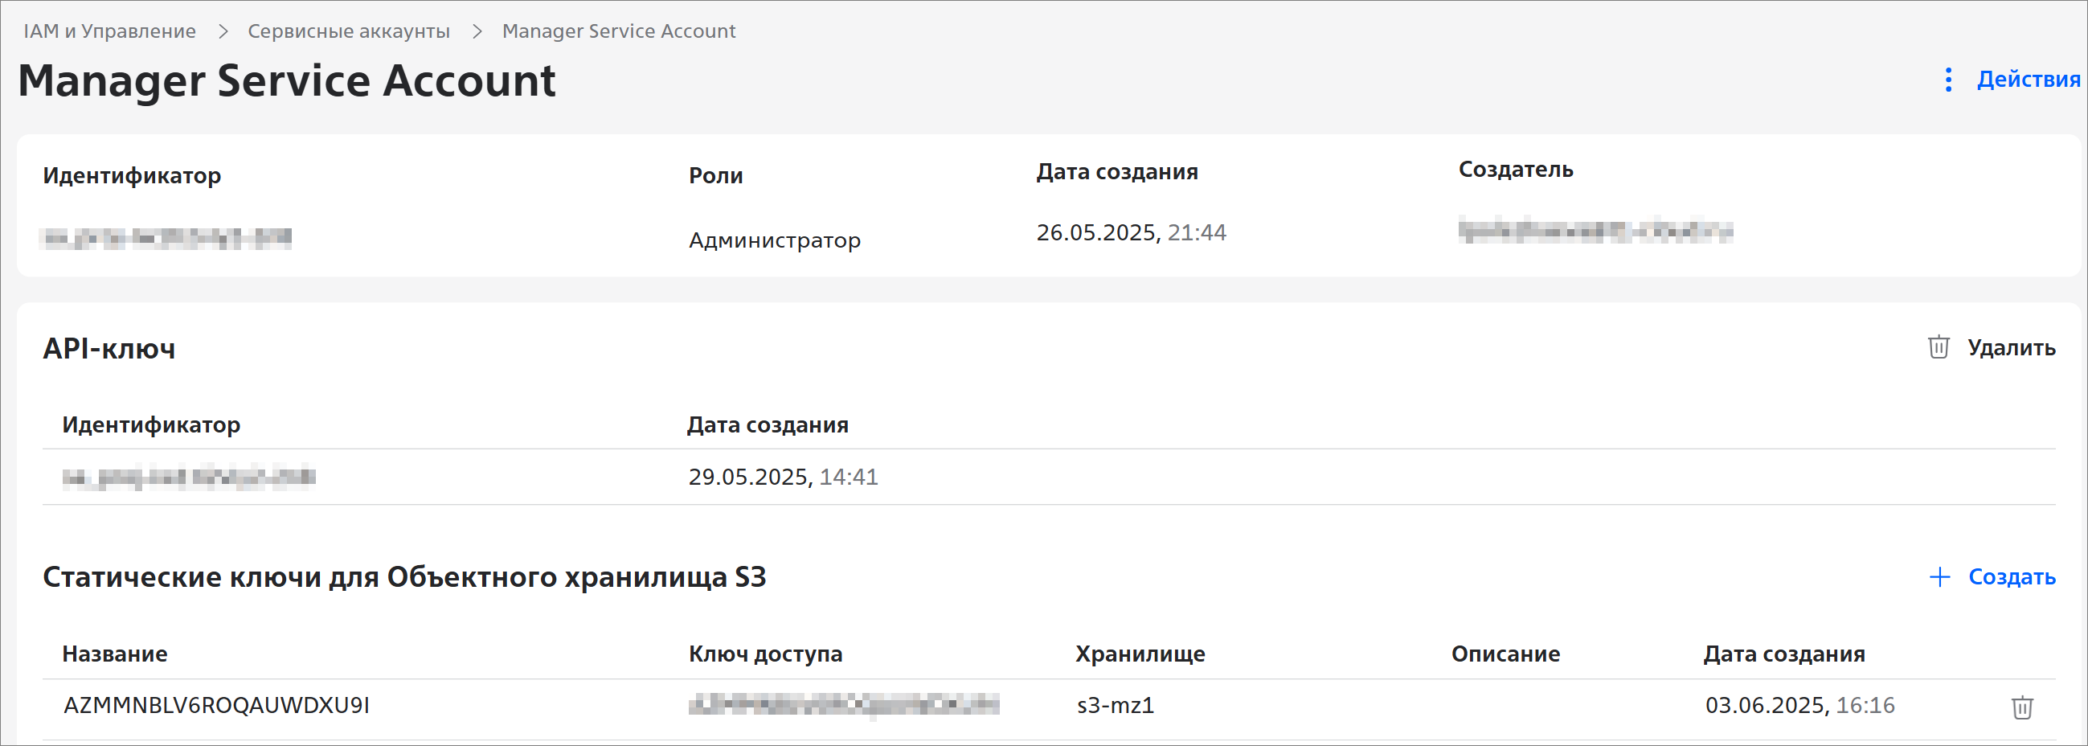Image resolution: width=2088 pixels, height=746 pixels.
Task: Click the Действия link
Action: [x=2028, y=80]
